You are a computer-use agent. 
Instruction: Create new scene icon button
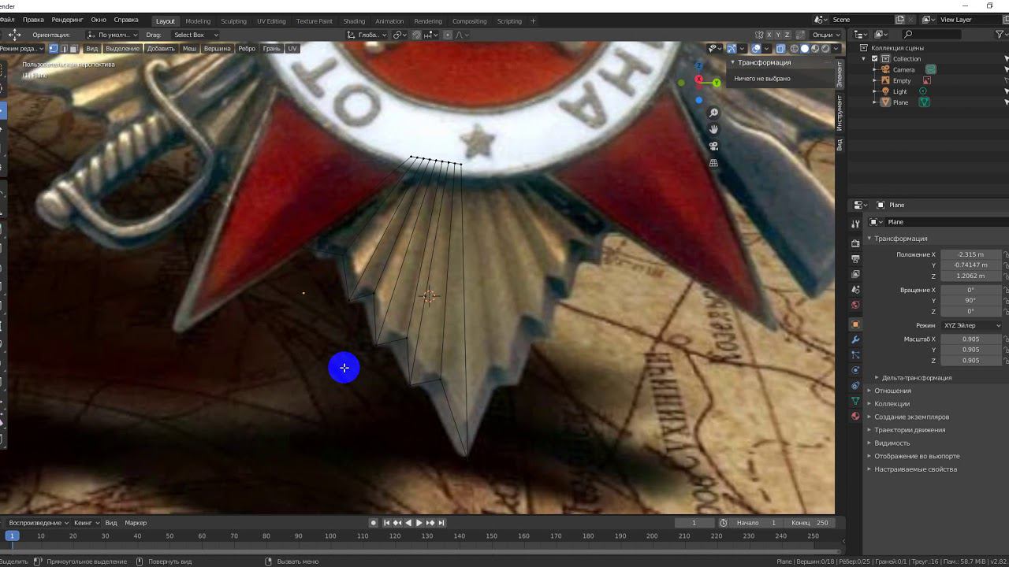pyautogui.click(x=900, y=20)
